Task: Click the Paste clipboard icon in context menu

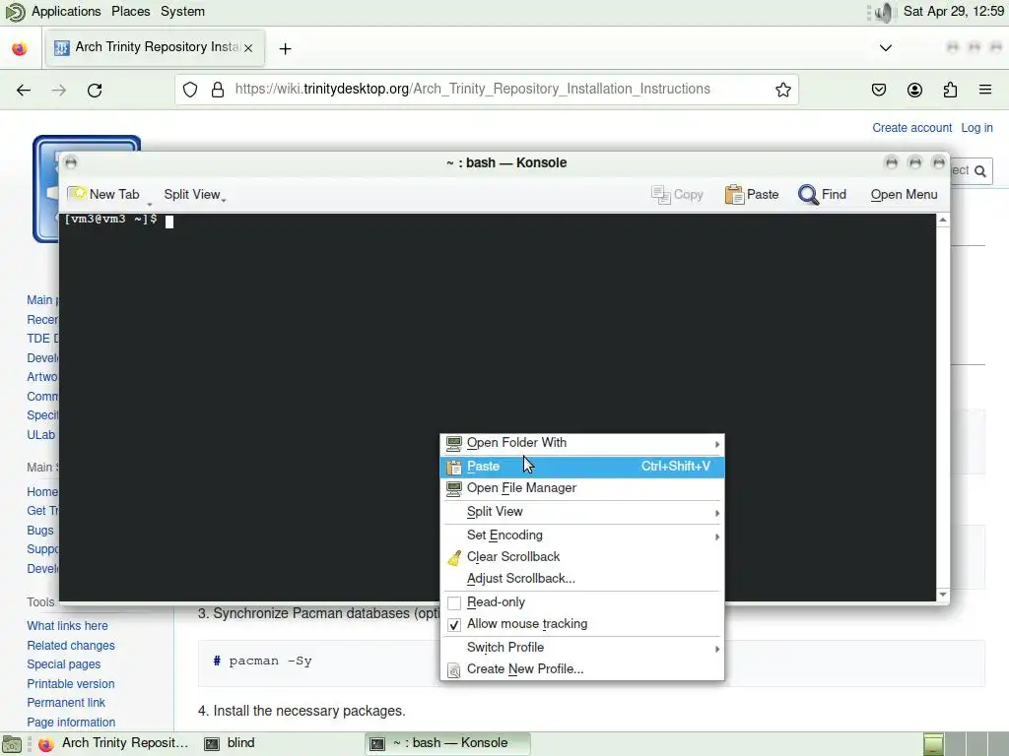Action: (454, 468)
